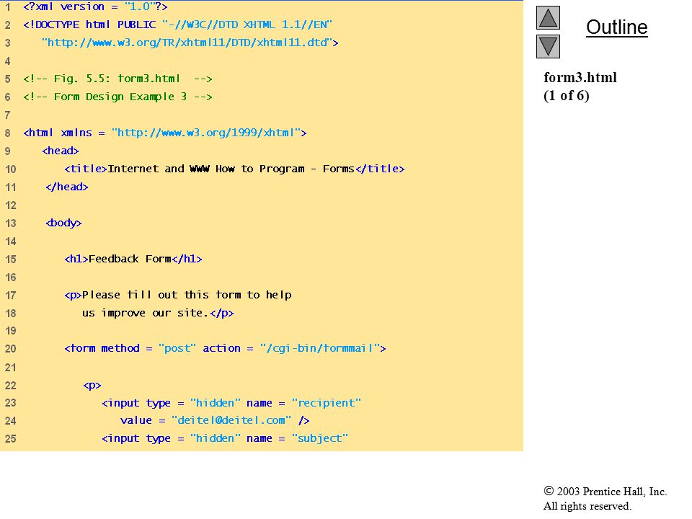
Task: Click the XML version declaration on line 1
Action: point(95,7)
